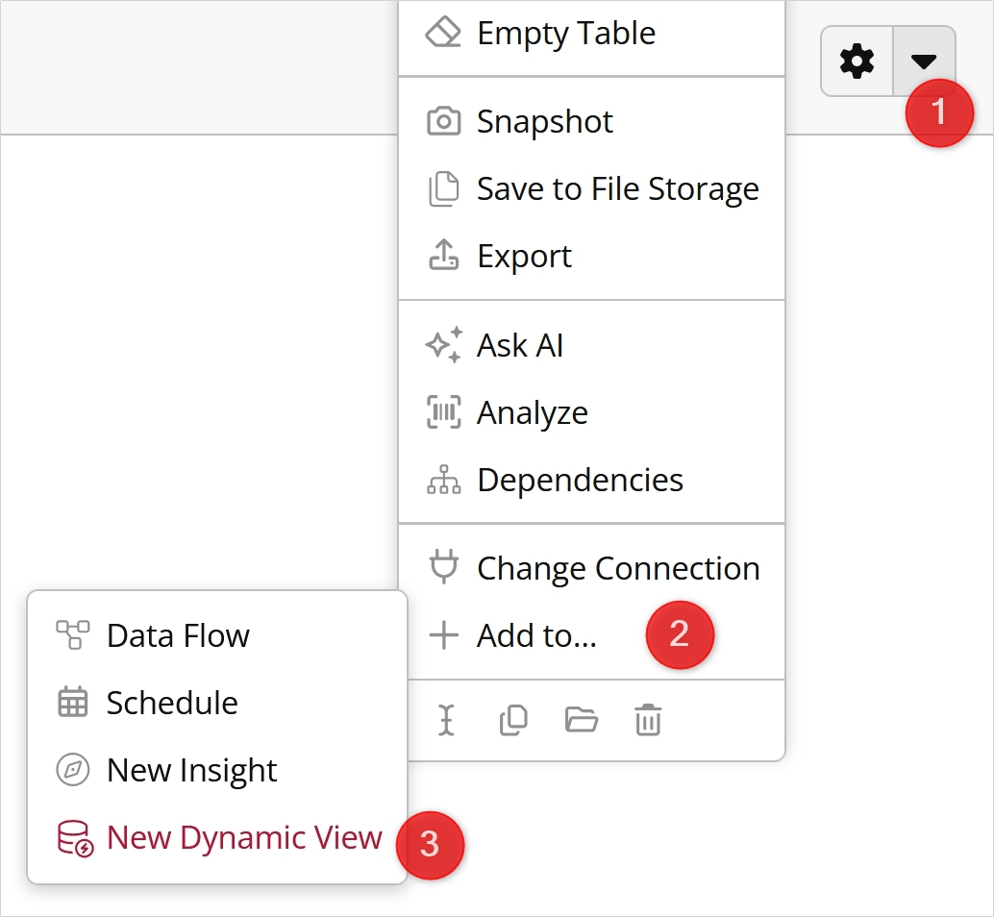994x917 pixels.
Task: Choose the Export option
Action: pos(591,256)
